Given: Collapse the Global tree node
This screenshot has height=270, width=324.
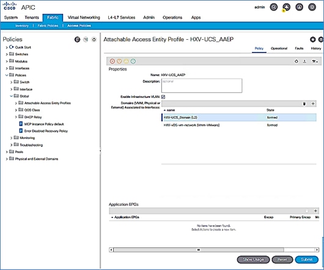Looking at the screenshot, I should tap(11, 96).
